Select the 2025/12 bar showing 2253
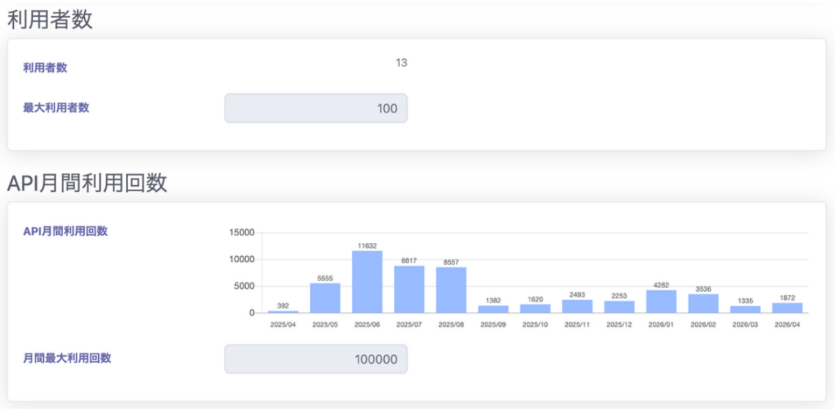Image resolution: width=835 pixels, height=409 pixels. point(619,307)
